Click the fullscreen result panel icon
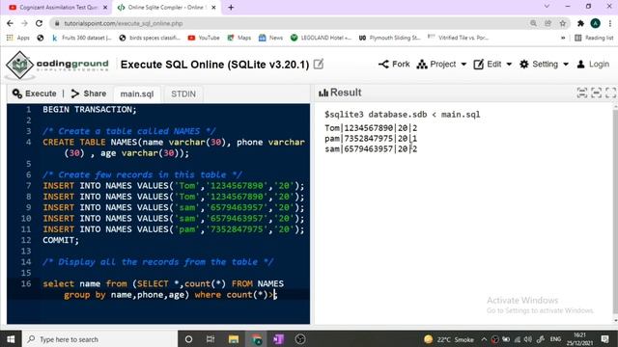Screen dimensions: 618x347 coord(610,93)
